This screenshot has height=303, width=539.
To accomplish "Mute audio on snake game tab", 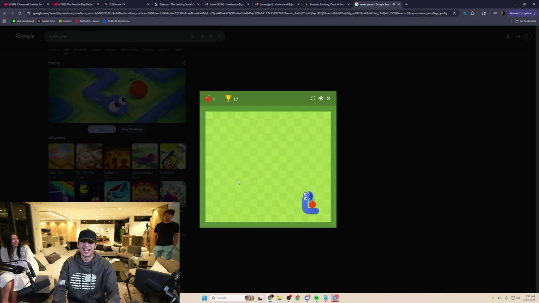I will 394,4.
